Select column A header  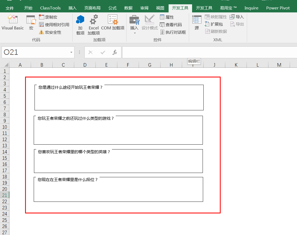20,65
